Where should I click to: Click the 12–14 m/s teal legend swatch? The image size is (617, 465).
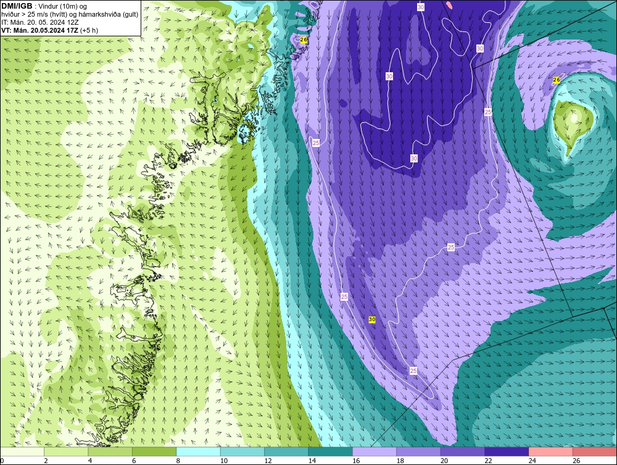(x=286, y=451)
